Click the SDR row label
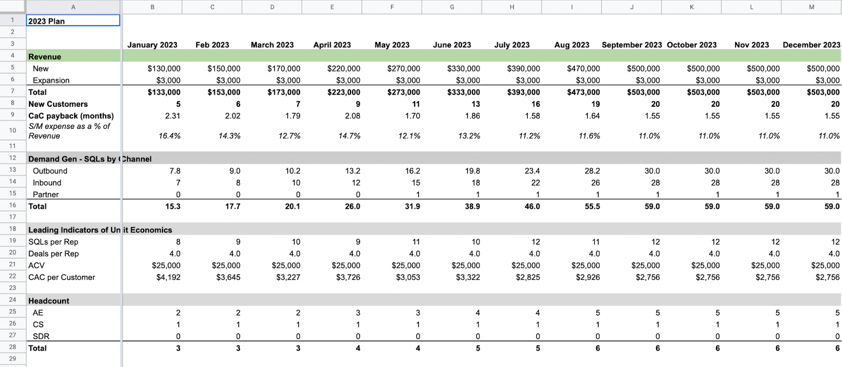 [41, 336]
